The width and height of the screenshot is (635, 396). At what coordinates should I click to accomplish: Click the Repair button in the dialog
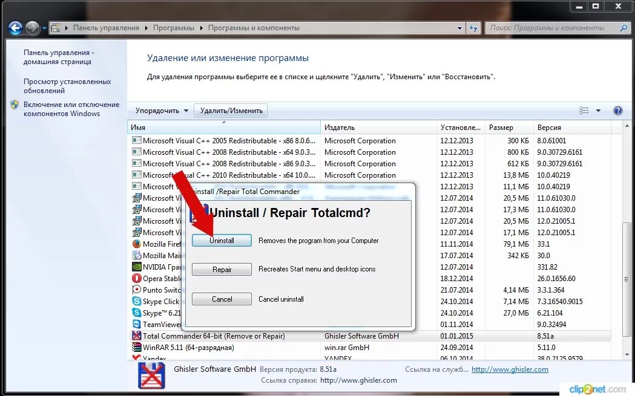tap(222, 270)
